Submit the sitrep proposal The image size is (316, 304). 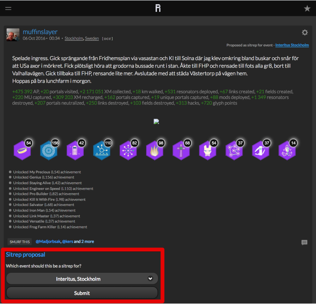click(x=82, y=293)
